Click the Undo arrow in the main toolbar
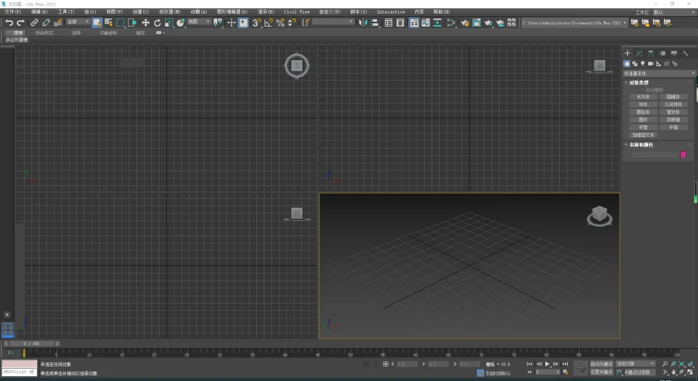Viewport: 698px width, 381px height. [9, 22]
